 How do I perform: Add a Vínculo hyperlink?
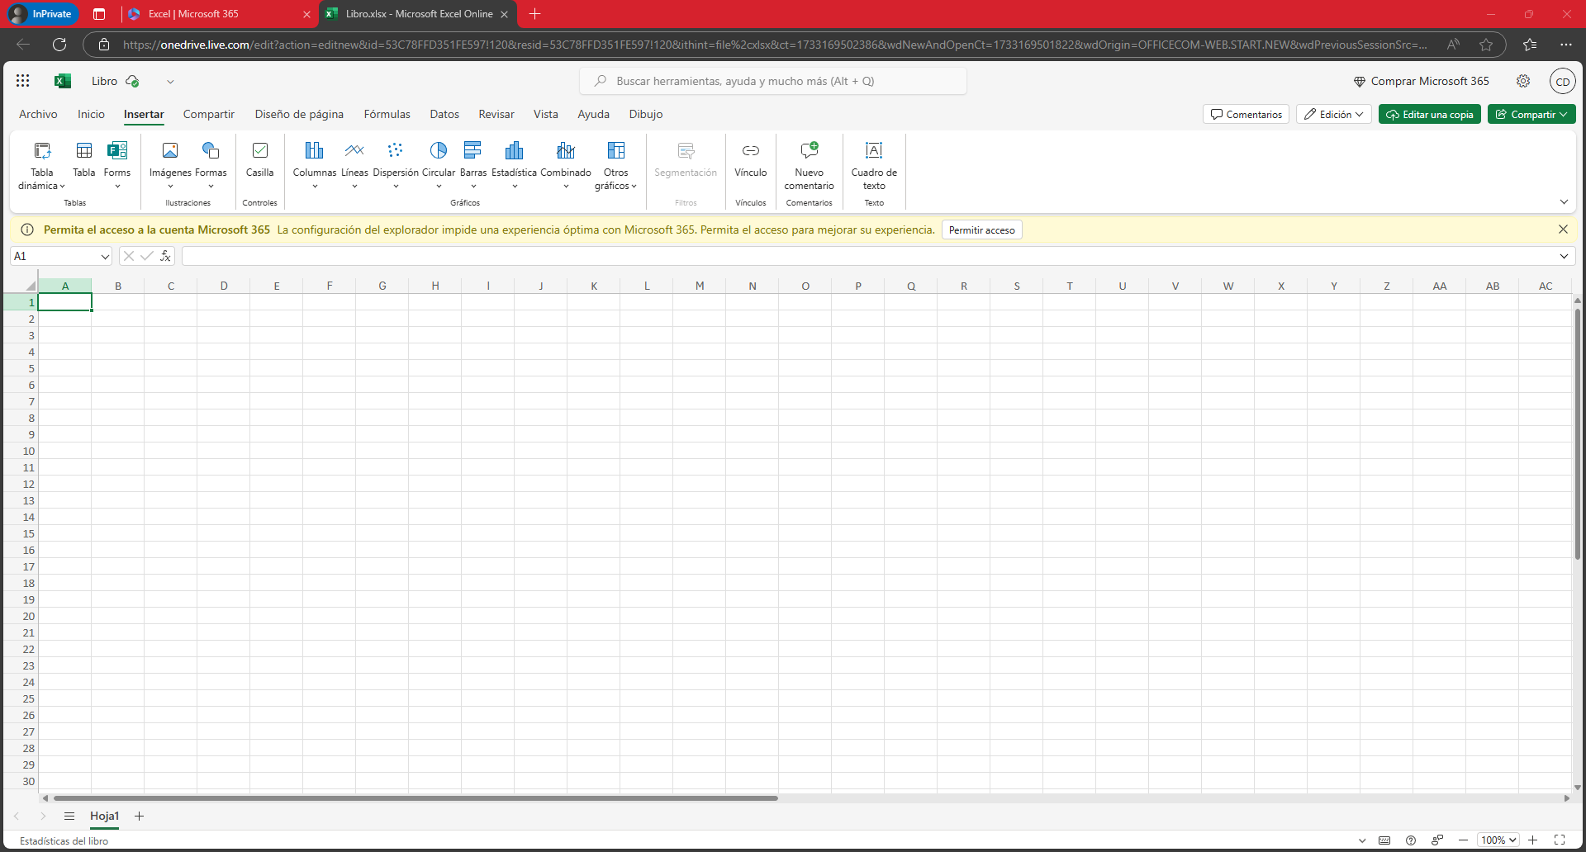point(750,159)
